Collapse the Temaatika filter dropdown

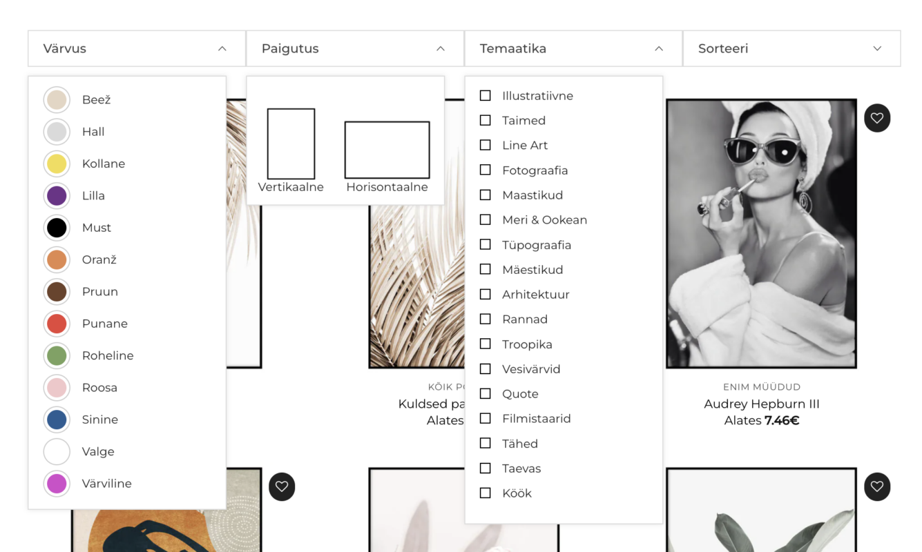[x=573, y=48]
